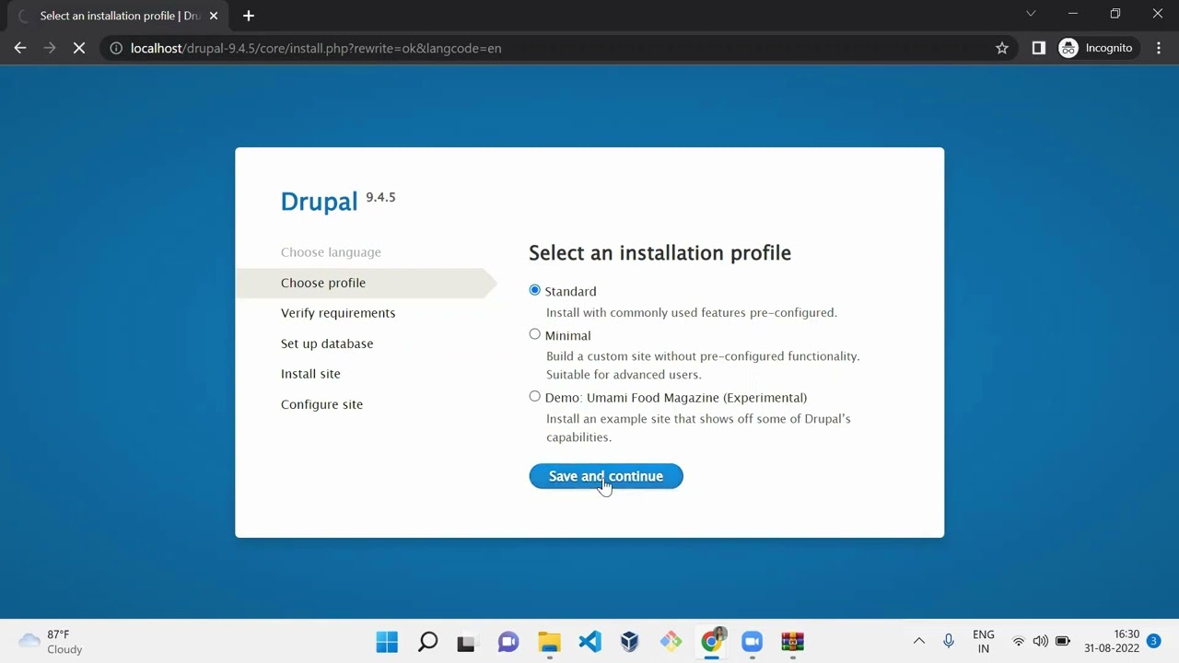Open Task View on the taskbar
1179x663 pixels.
(467, 642)
